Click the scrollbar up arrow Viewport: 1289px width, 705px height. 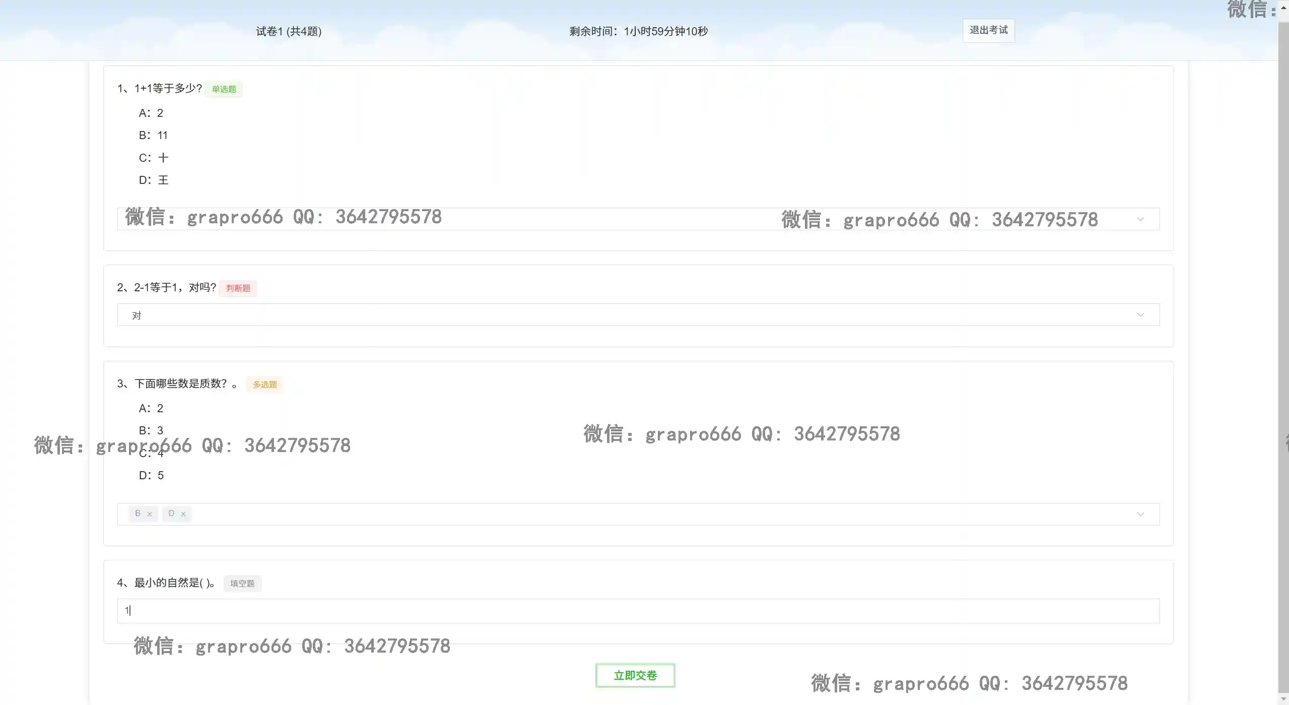point(1283,8)
